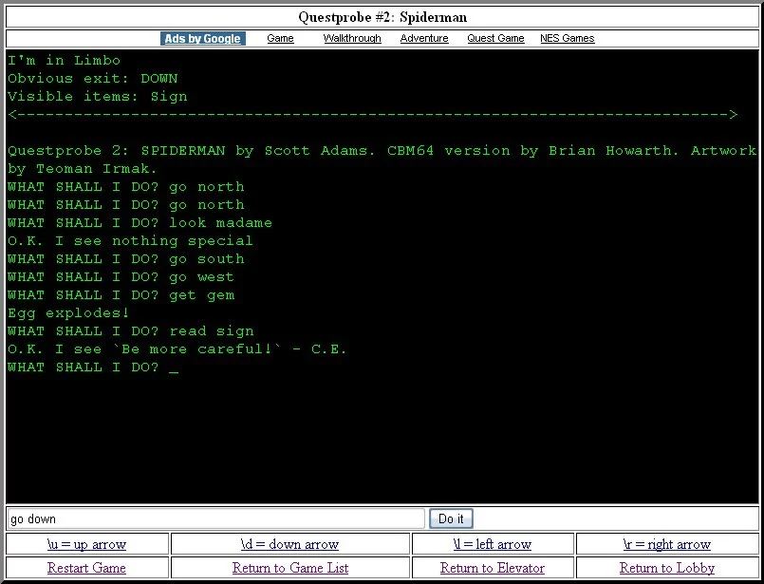Open the Quest Game ad link
Viewport: 764px width, 584px height.
[495, 39]
